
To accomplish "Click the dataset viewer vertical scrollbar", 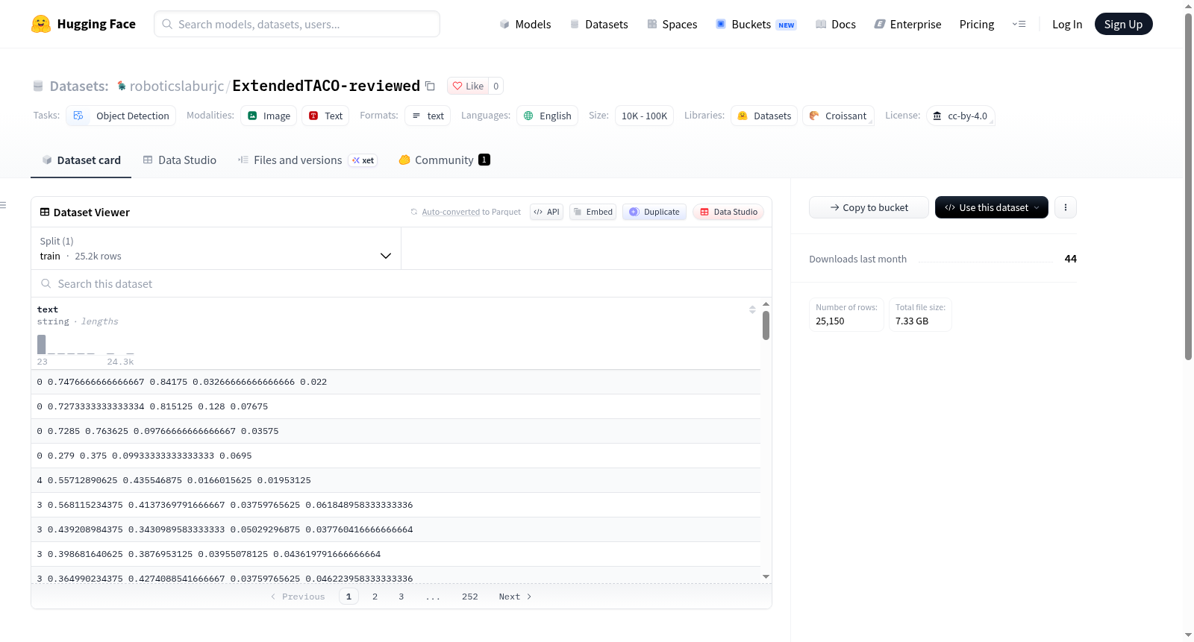I will [x=766, y=325].
